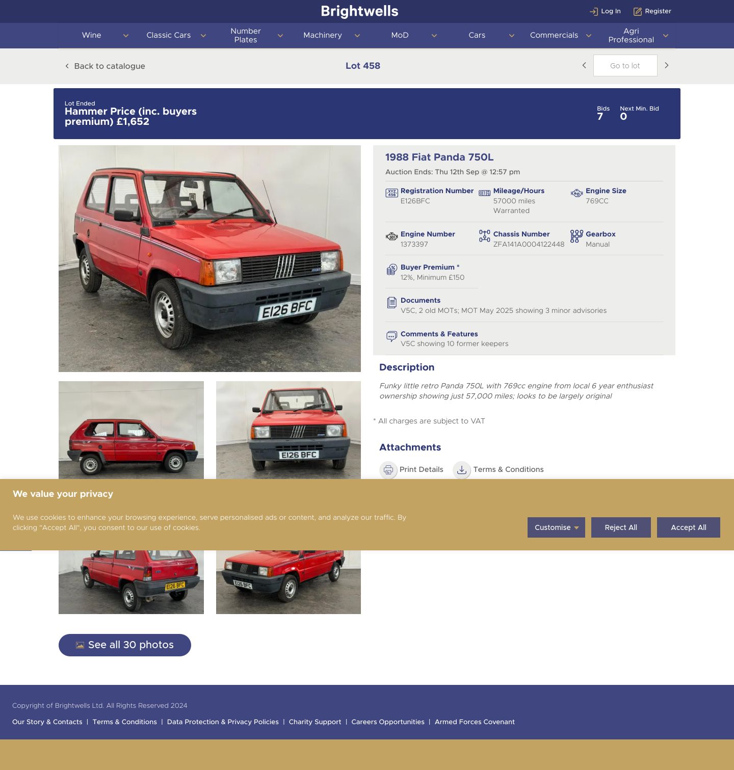Click the photo icon in See all photos
734x770 pixels.
80,645
